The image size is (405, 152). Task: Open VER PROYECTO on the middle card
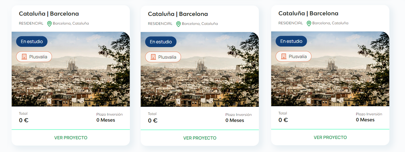point(200,138)
